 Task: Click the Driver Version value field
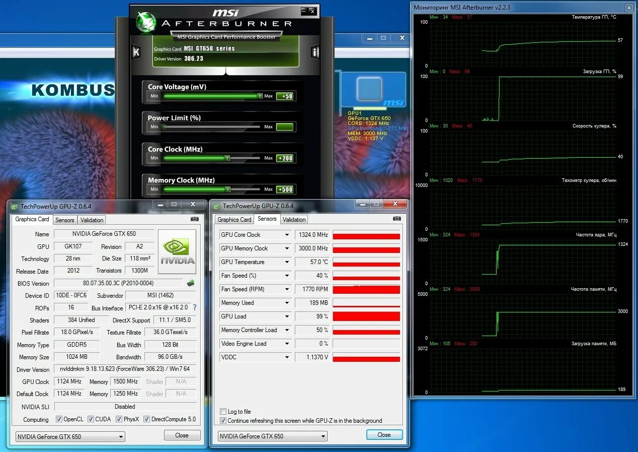coord(125,369)
